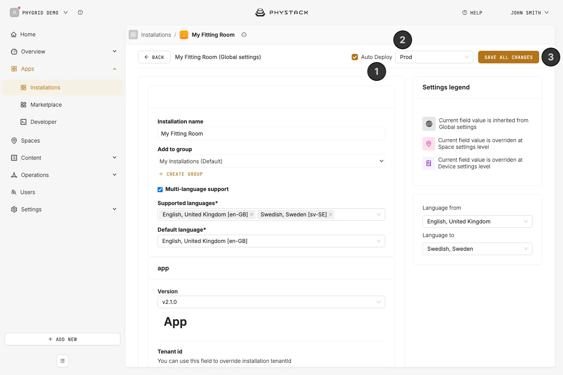The width and height of the screenshot is (563, 375).
Task: Click the info icon next to PhyGrid Demo
Action: tap(80, 12)
